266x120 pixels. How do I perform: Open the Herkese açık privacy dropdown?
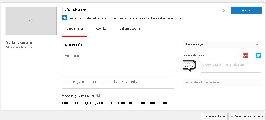(x=222, y=45)
